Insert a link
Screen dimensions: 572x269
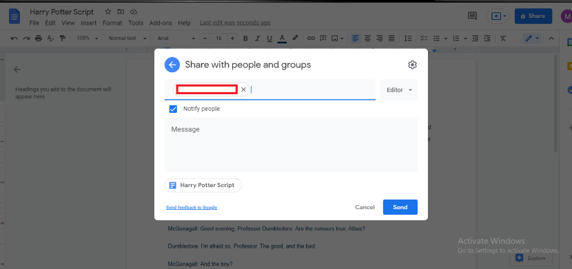point(311,39)
